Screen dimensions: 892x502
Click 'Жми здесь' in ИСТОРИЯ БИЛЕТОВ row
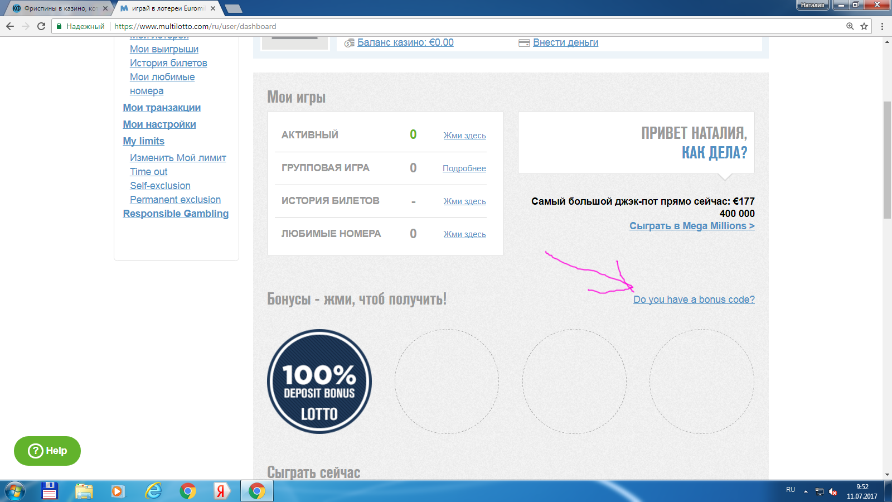(x=464, y=201)
